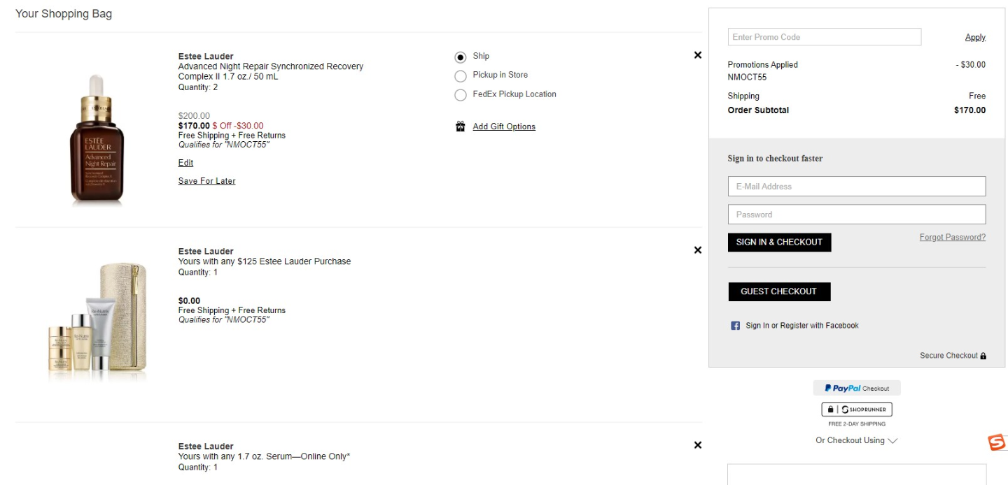Open the Add Gift Options link

point(504,126)
